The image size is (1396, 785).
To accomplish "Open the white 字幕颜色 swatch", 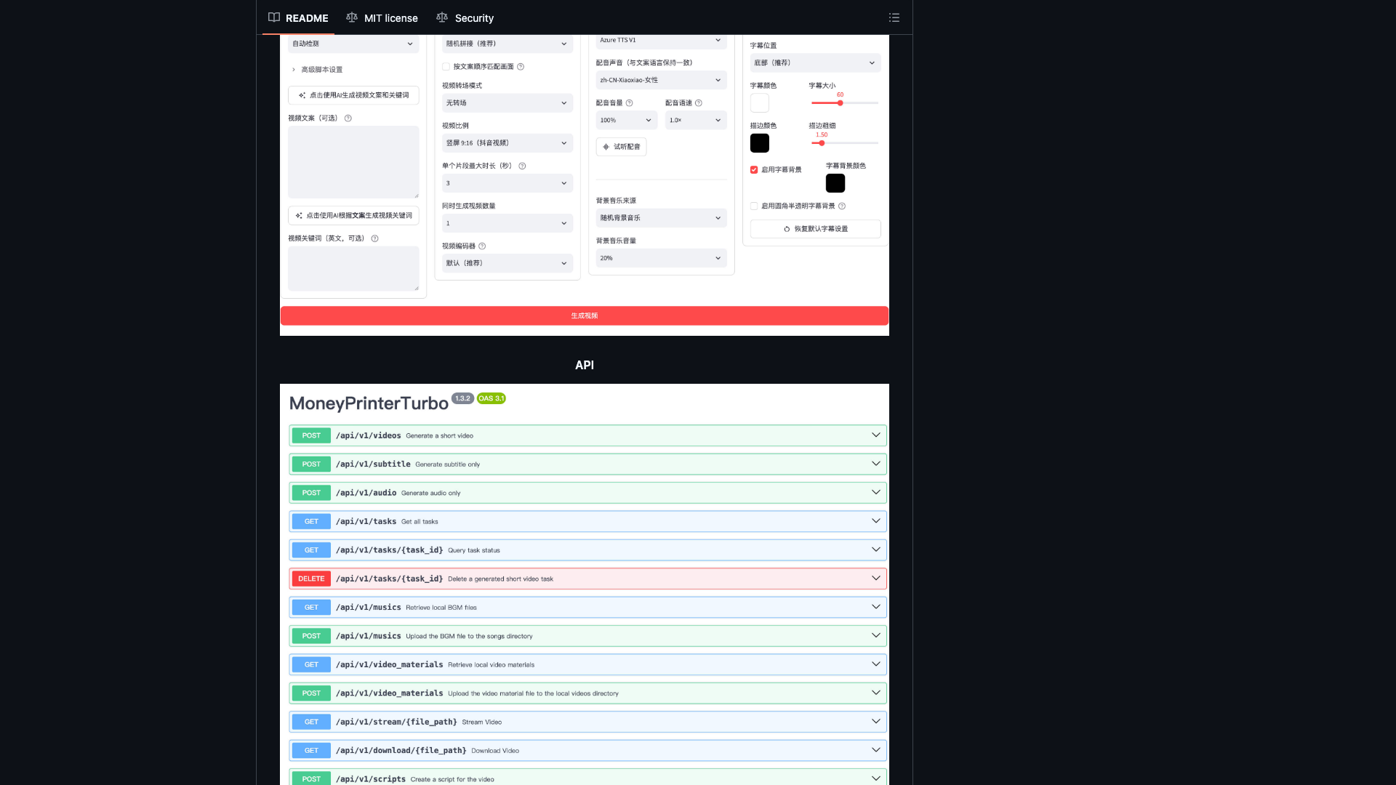I will click(x=760, y=103).
